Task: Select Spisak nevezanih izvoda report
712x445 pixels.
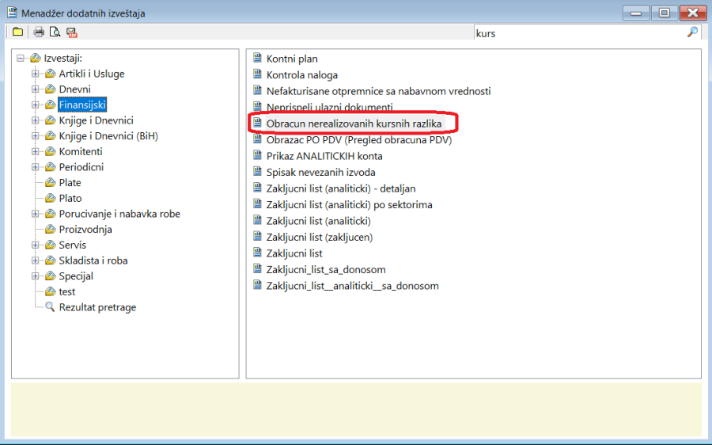Action: pyautogui.click(x=320, y=173)
